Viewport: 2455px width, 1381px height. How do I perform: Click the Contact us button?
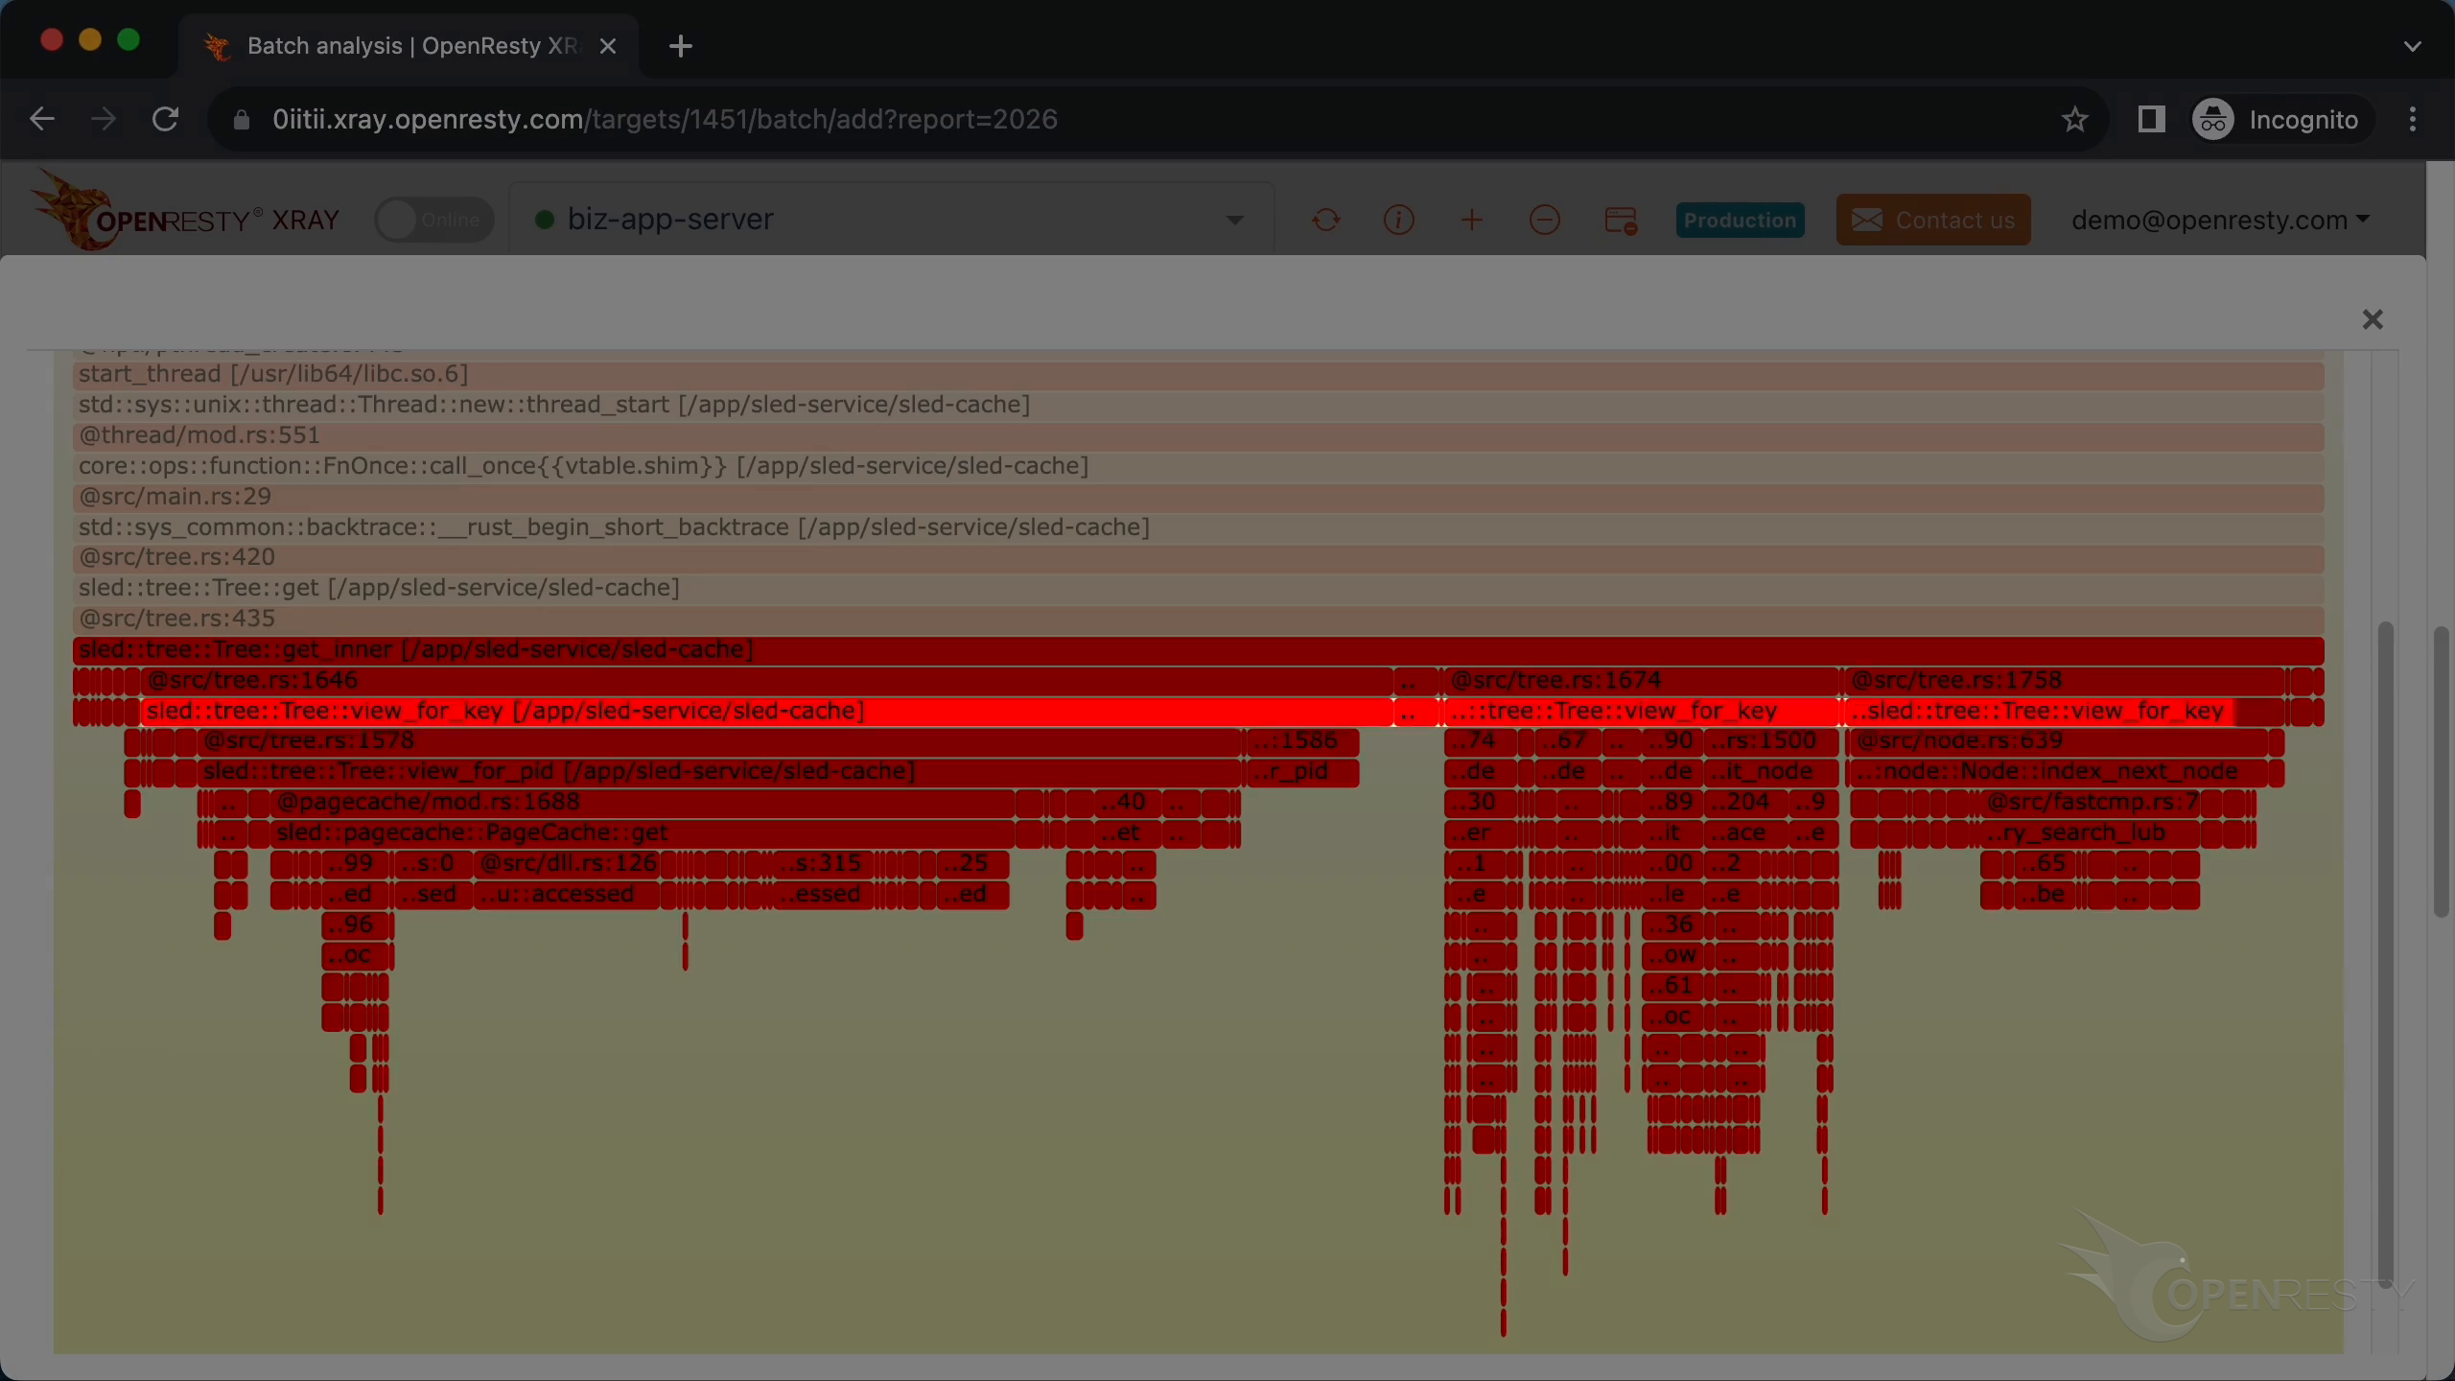[1933, 220]
